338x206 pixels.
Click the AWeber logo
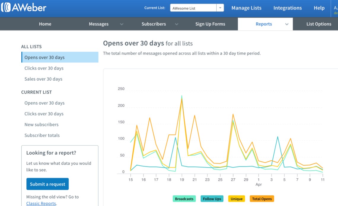point(24,7)
